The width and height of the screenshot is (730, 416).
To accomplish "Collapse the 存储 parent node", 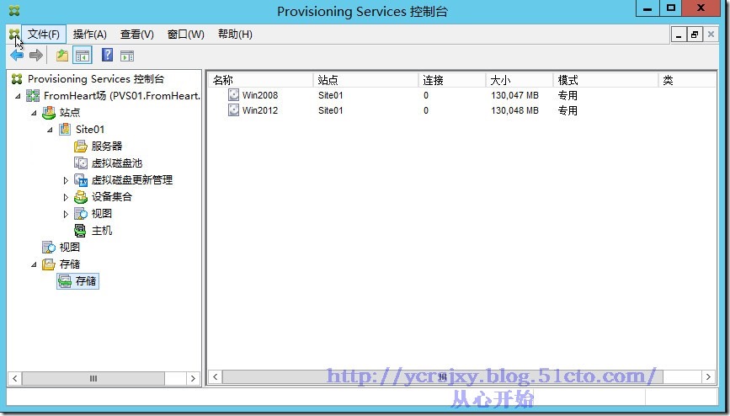I will click(34, 264).
